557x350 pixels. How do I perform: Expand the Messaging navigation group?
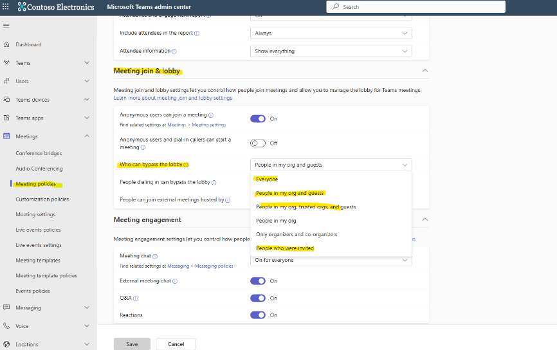pos(87,308)
